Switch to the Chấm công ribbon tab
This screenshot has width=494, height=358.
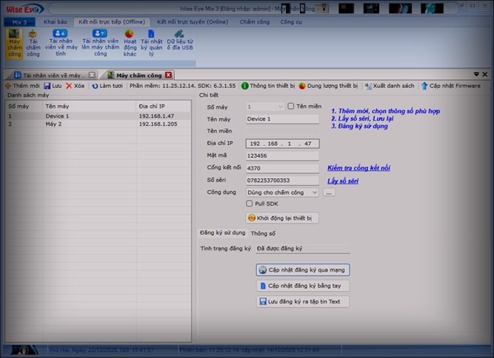tap(254, 22)
